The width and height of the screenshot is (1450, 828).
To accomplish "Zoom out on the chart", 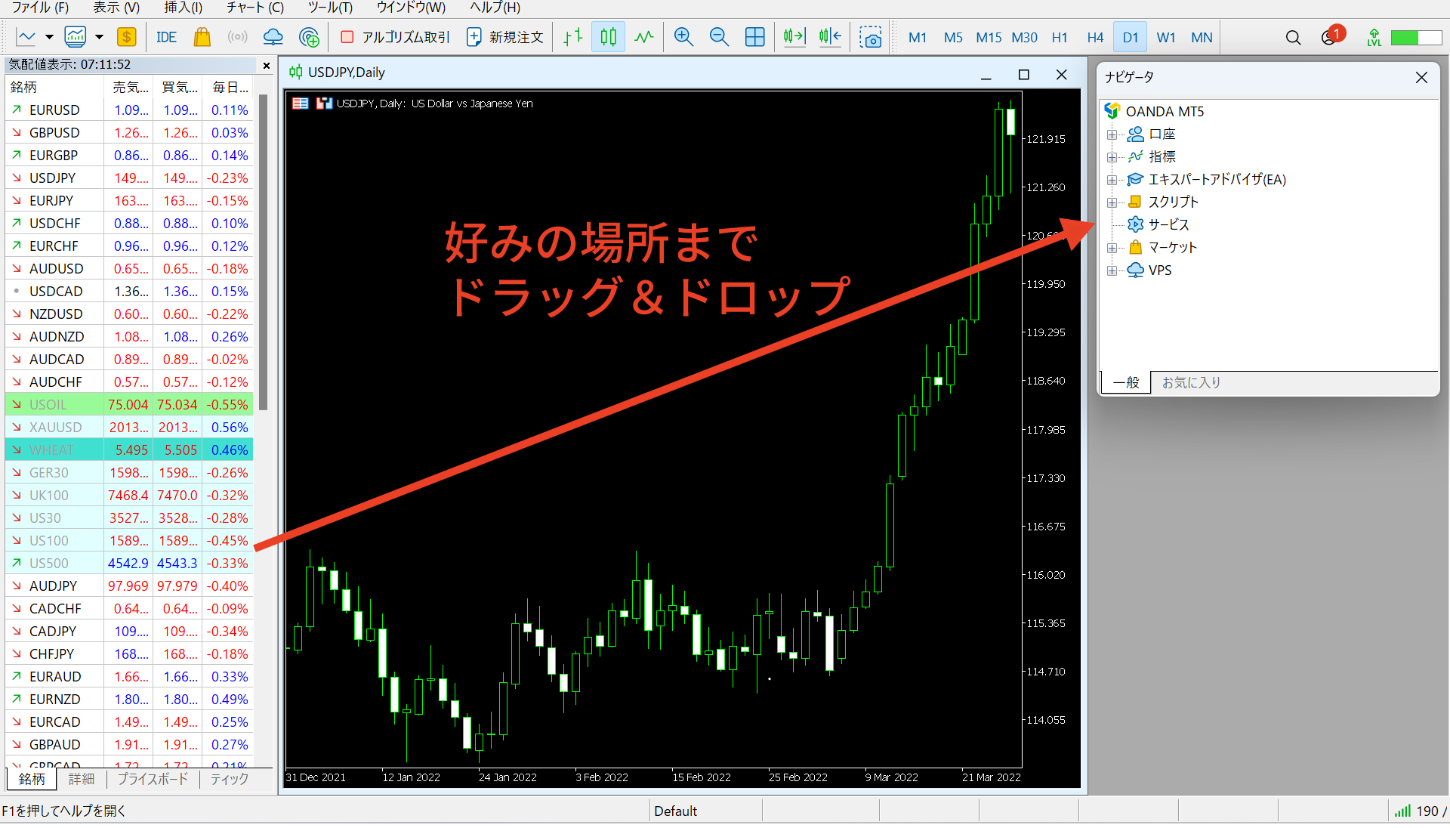I will point(719,37).
